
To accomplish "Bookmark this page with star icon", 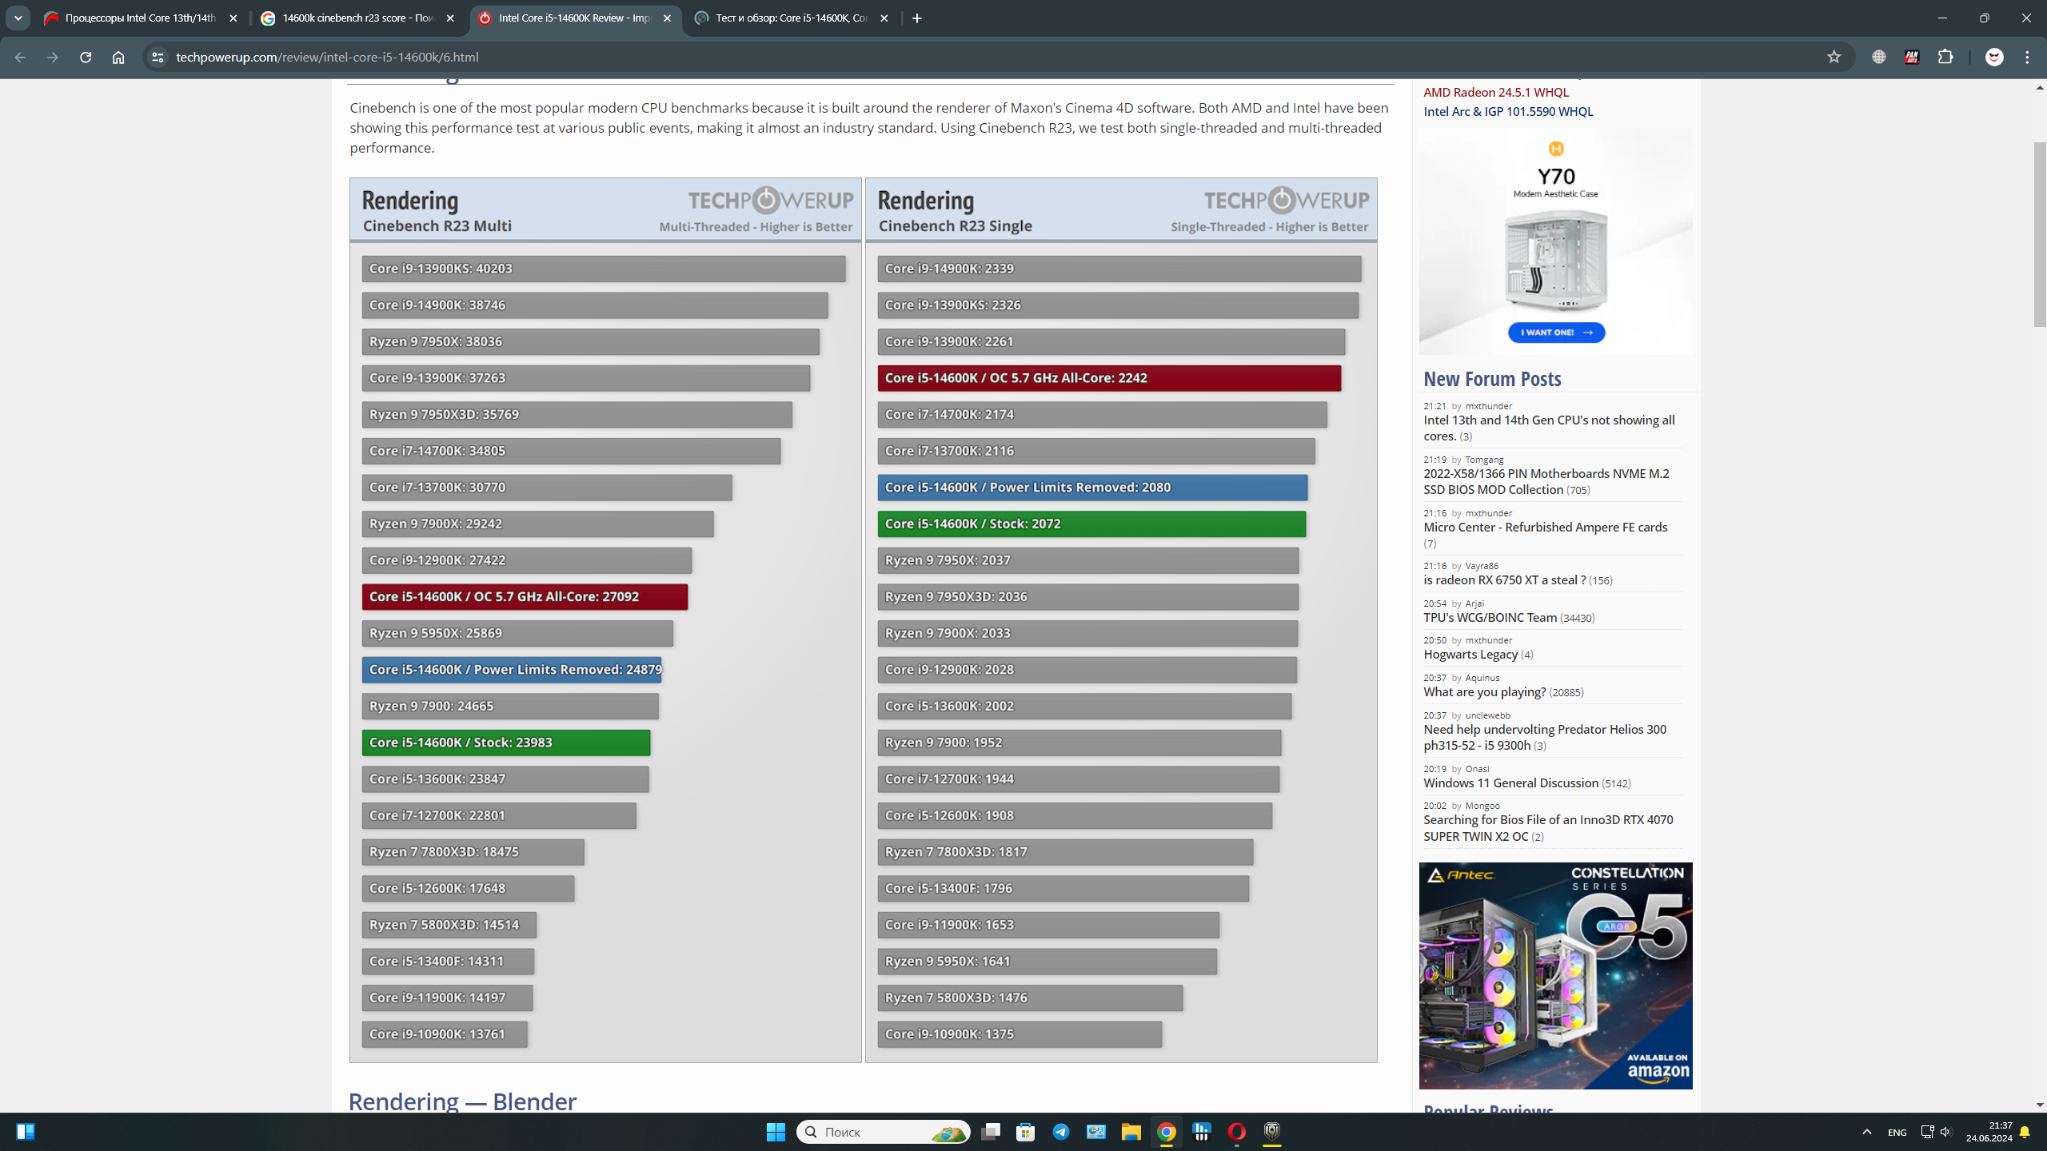I will click(1834, 57).
